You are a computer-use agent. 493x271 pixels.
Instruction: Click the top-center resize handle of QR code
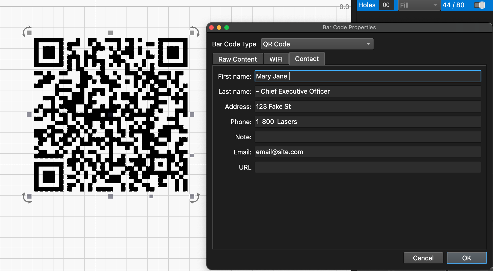point(110,33)
